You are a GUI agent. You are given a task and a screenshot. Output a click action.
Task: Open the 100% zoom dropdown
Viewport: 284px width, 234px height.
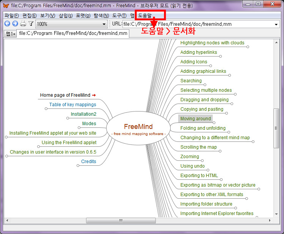[x=104, y=24]
